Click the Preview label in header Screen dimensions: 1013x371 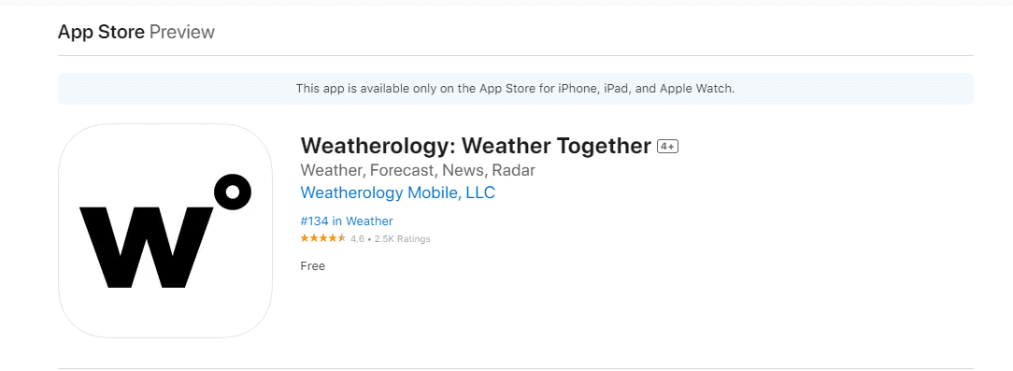tap(182, 32)
